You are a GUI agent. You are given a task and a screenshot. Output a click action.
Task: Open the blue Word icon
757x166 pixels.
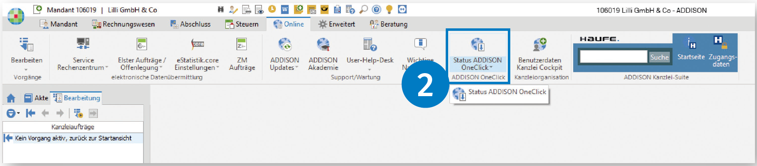[x=285, y=9]
